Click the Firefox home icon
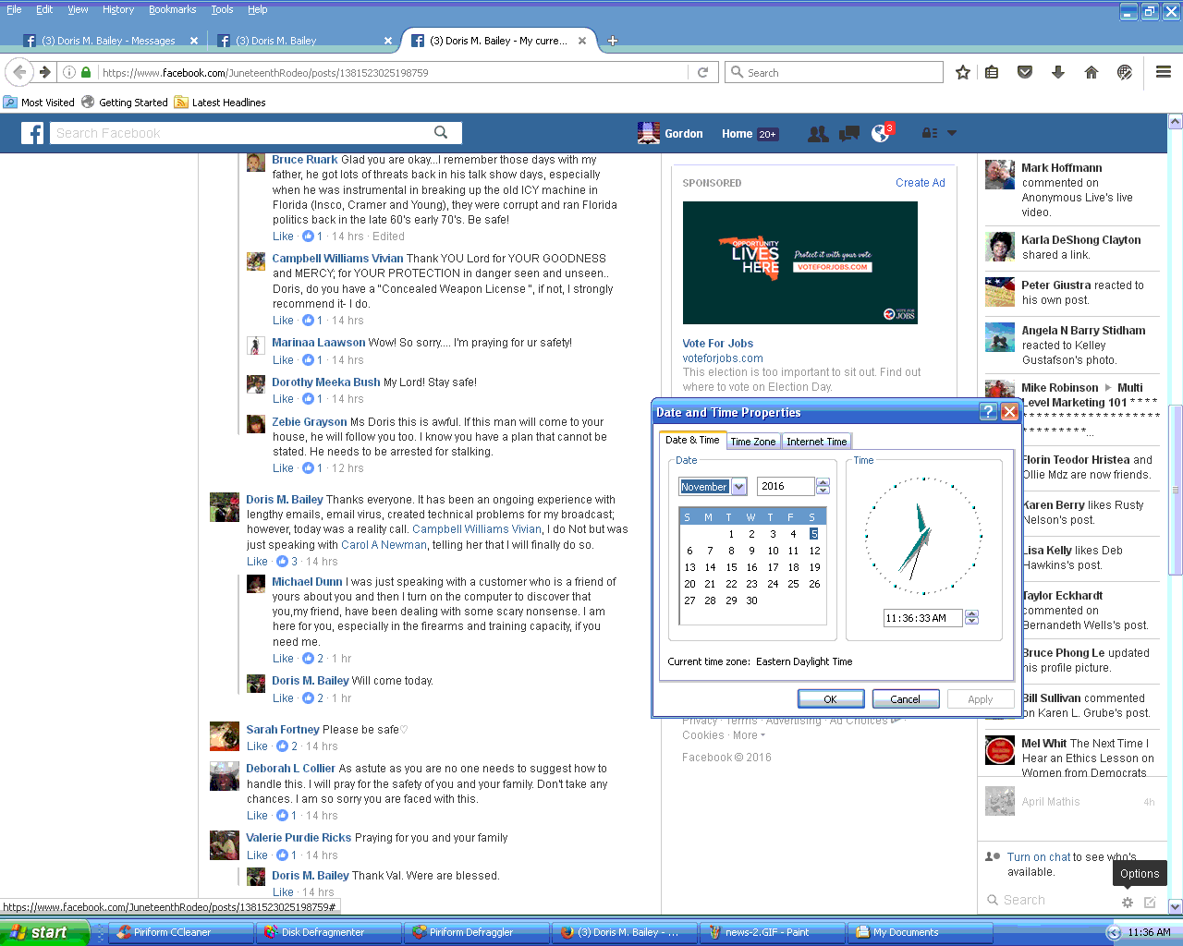1183x946 pixels. [1092, 72]
